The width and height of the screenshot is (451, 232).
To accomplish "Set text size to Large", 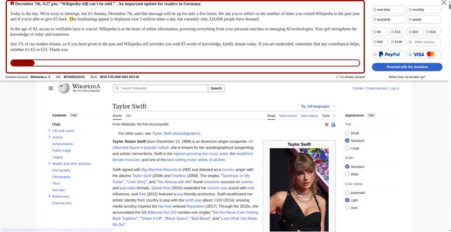I will pos(347,148).
